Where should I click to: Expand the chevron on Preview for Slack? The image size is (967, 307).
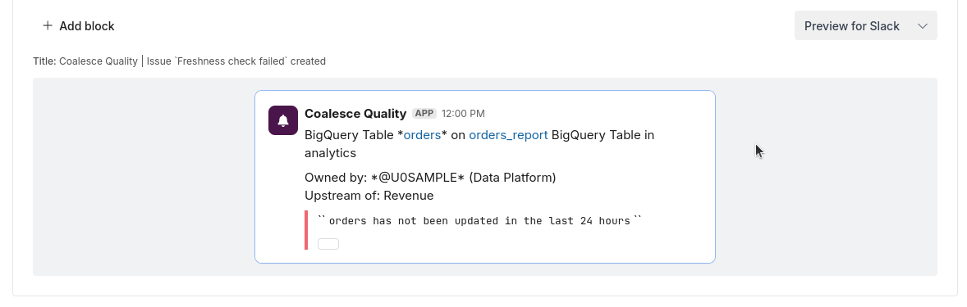[x=923, y=26]
